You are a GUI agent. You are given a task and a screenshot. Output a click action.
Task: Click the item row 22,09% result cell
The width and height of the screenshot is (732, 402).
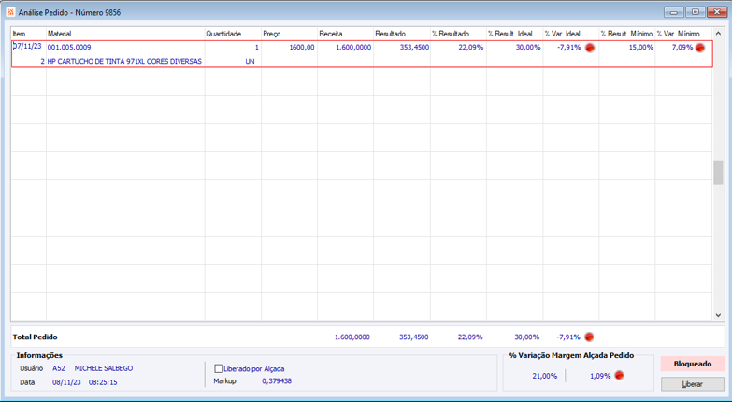(x=472, y=47)
